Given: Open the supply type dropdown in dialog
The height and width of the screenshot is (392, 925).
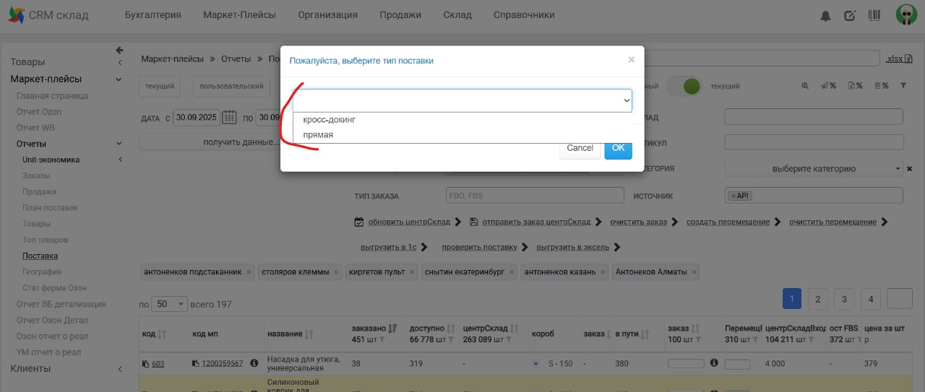Looking at the screenshot, I should pos(462,101).
